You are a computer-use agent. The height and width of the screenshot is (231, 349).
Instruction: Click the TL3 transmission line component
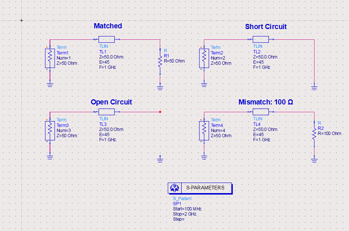tap(107, 112)
